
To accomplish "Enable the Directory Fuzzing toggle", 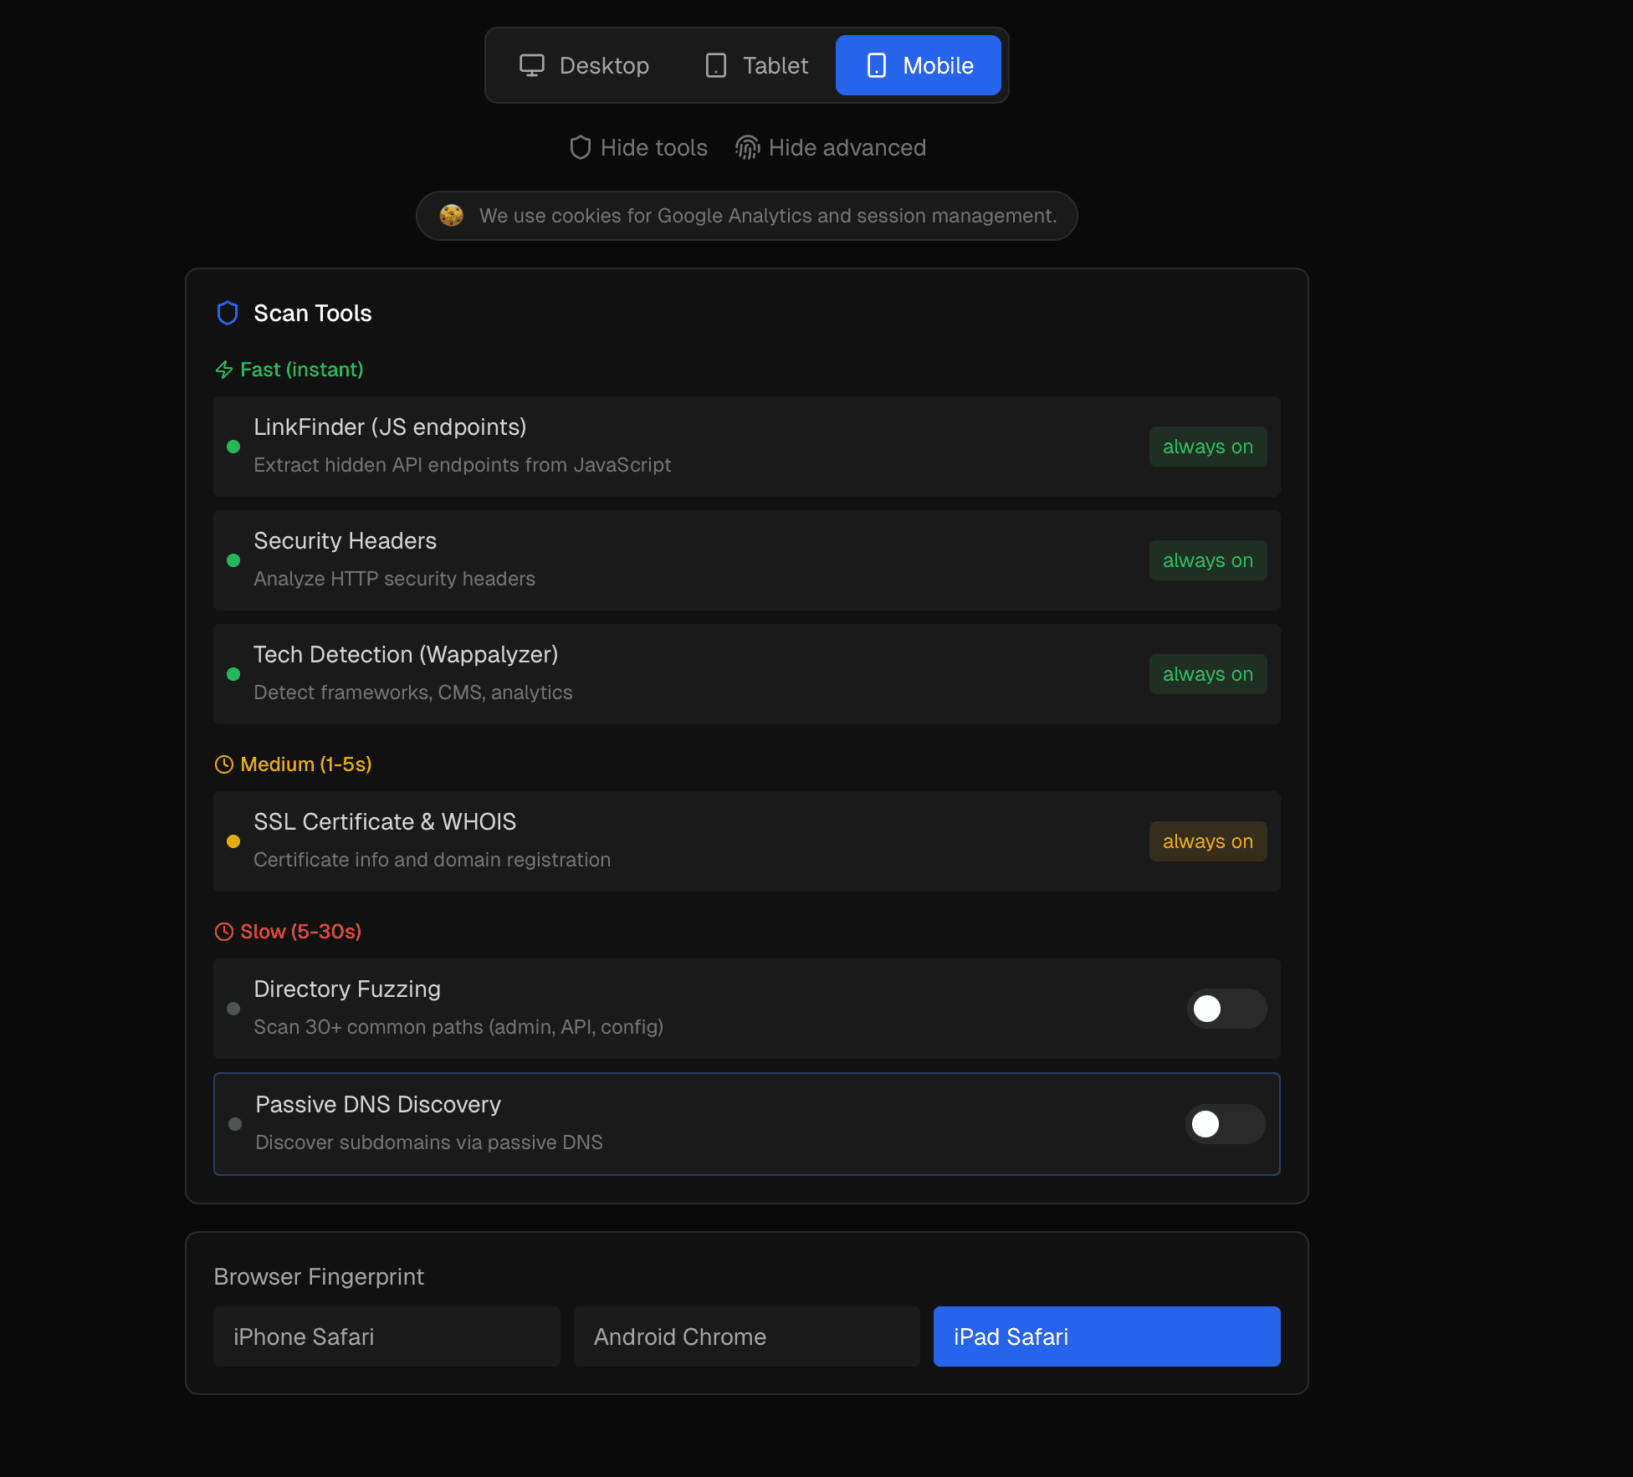I will [x=1226, y=1009].
